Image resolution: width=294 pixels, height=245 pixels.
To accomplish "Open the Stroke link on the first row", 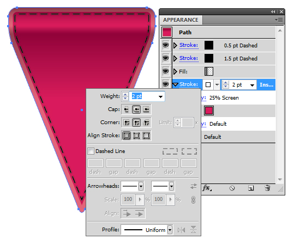I will click(189, 45).
